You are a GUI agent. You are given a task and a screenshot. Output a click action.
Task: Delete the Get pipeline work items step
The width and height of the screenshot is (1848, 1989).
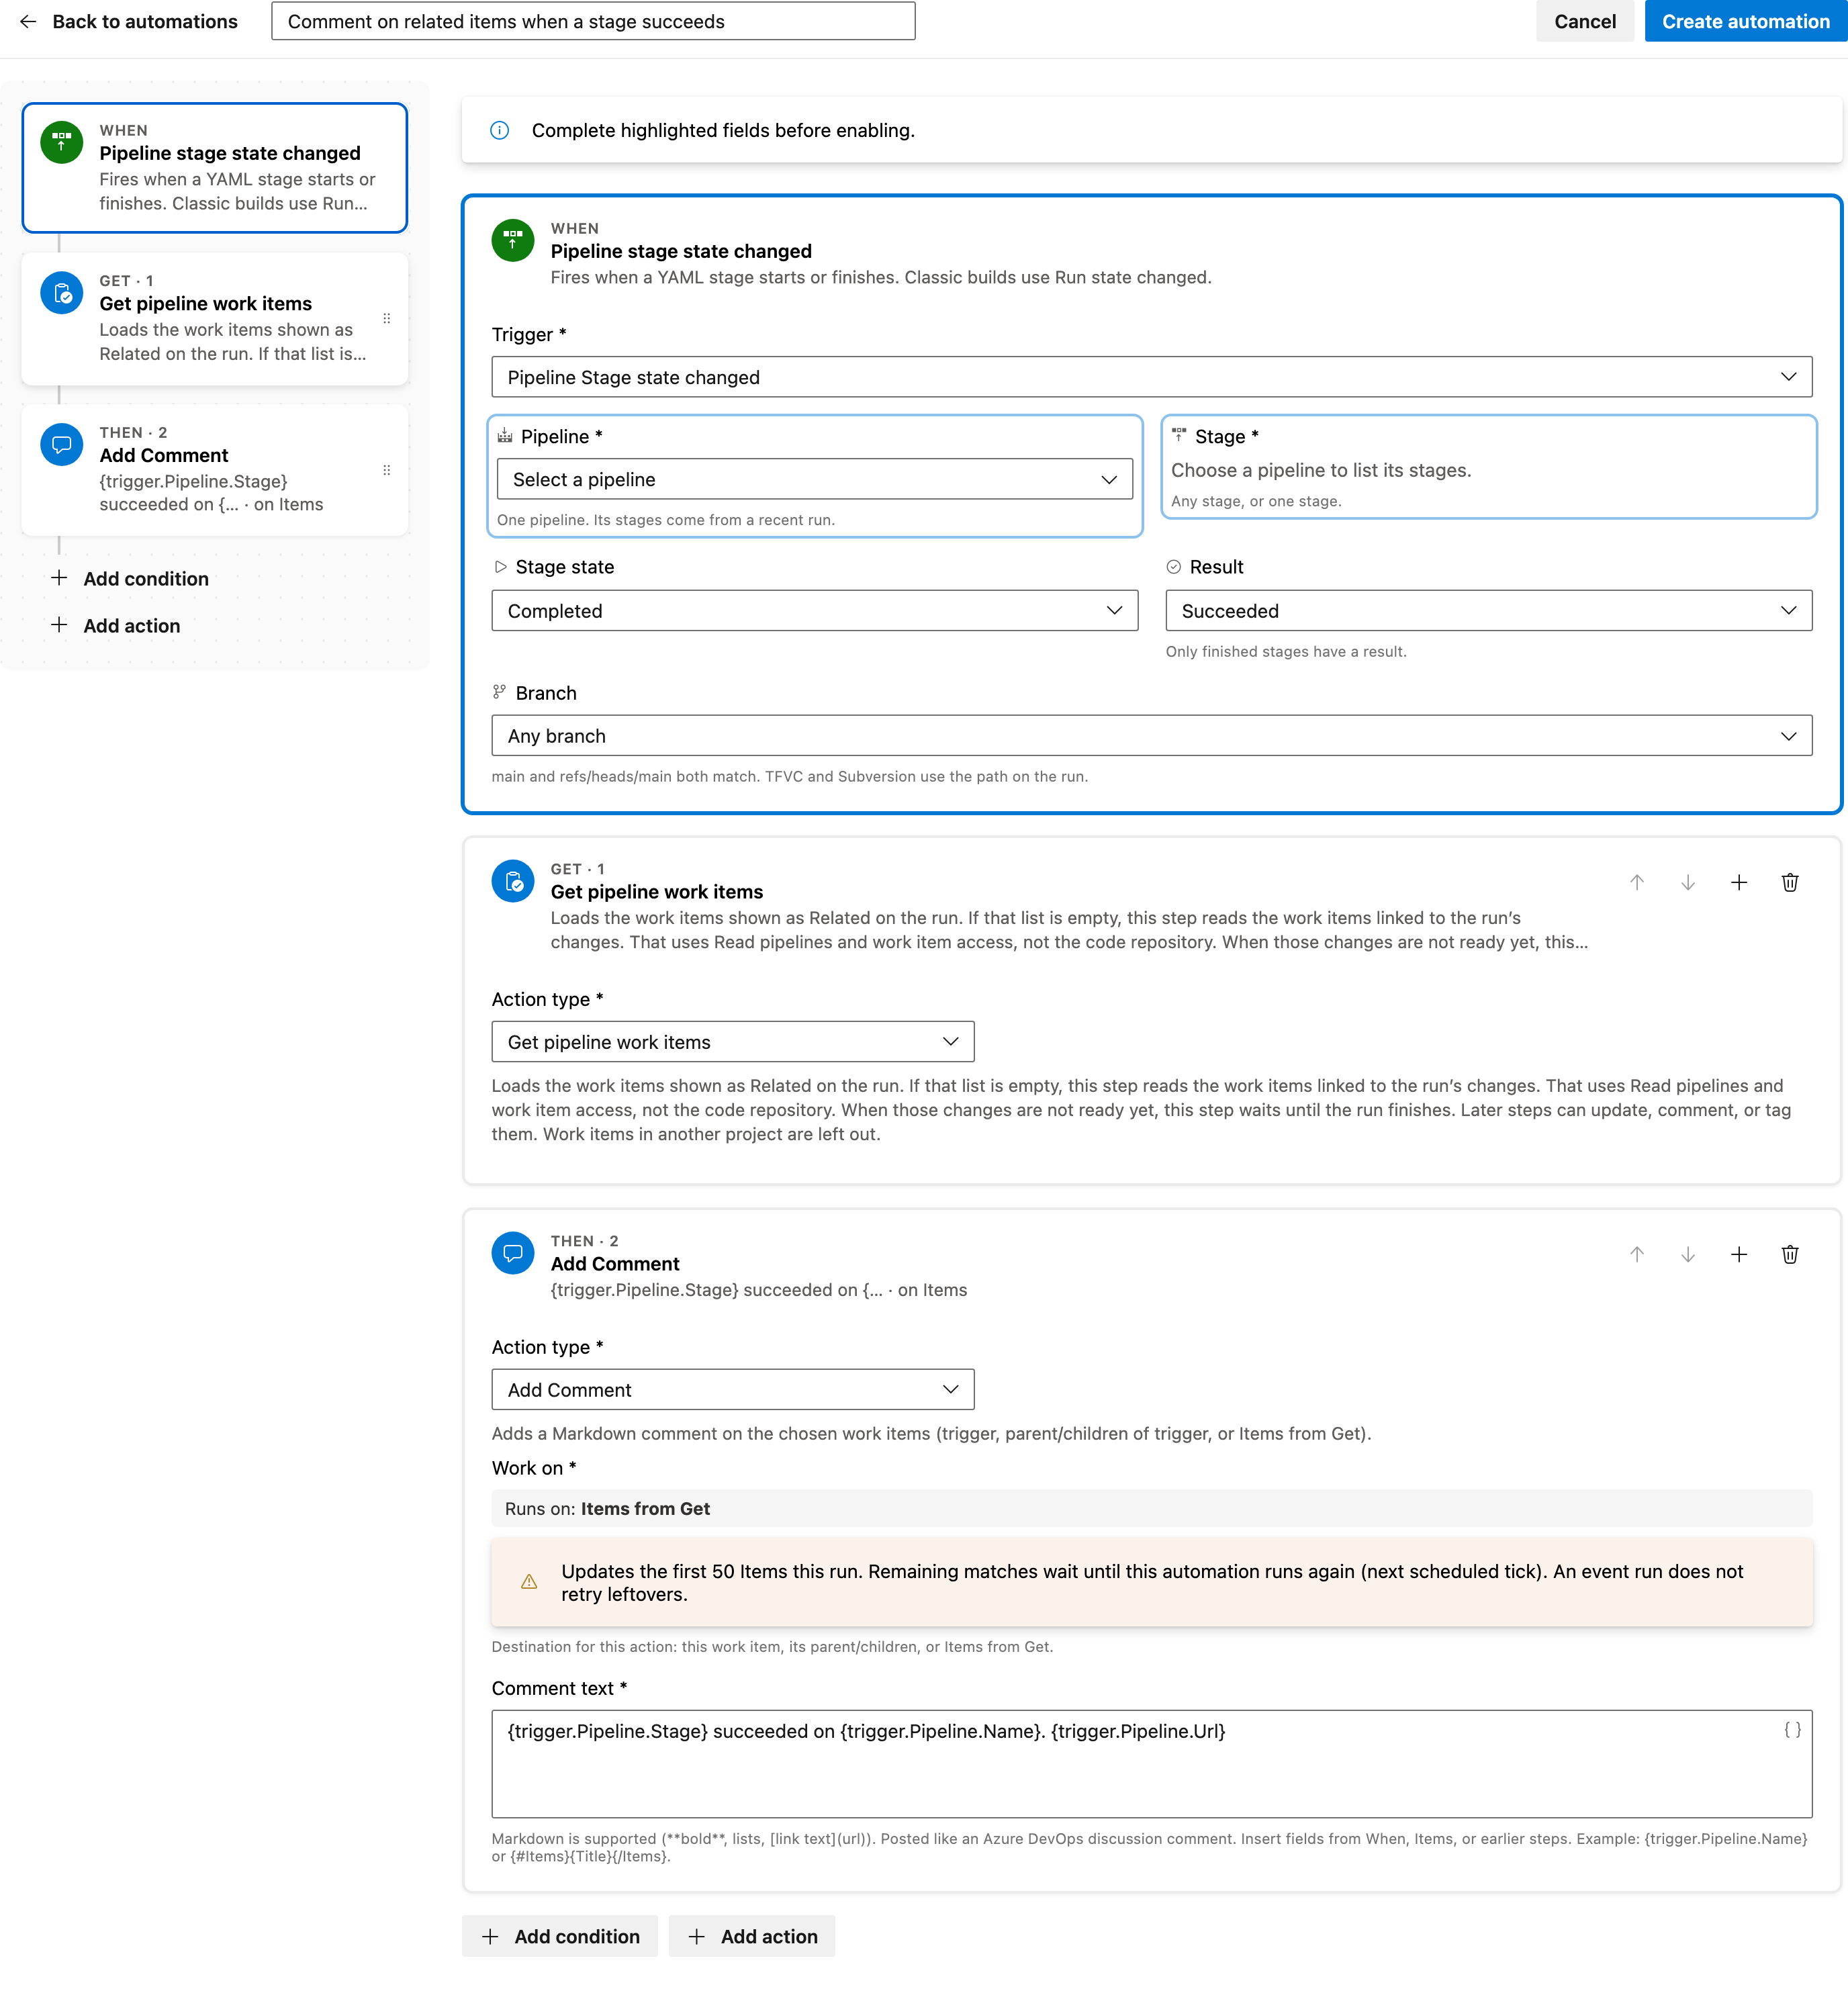pyautogui.click(x=1789, y=882)
